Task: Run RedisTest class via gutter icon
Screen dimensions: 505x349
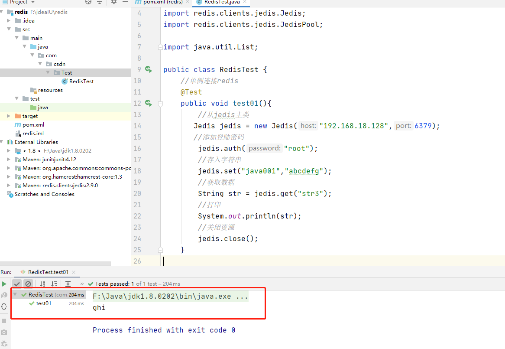Action: tap(149, 69)
